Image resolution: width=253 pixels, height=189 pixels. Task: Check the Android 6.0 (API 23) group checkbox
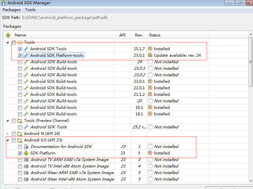14,140
